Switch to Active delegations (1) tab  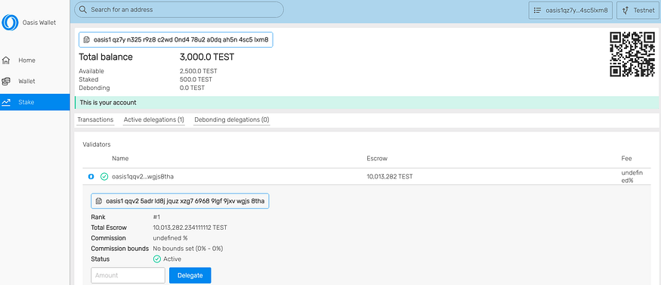[x=154, y=119]
